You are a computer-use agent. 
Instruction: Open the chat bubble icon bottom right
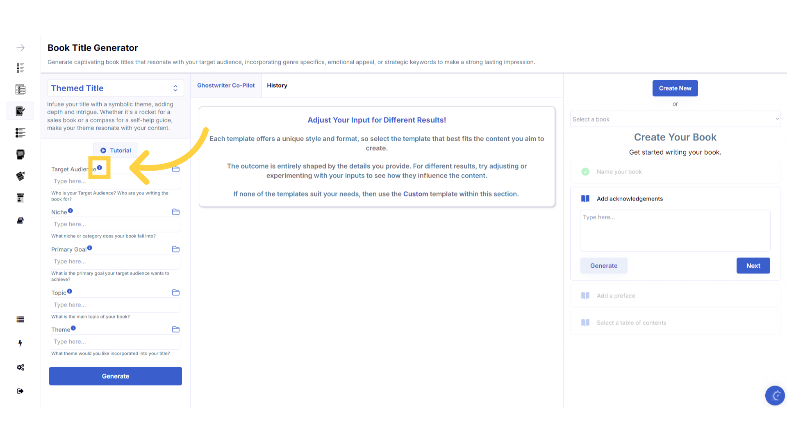775,395
